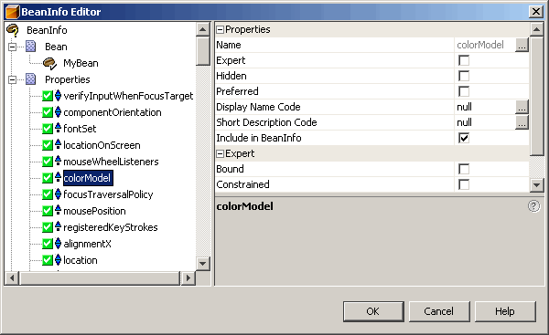Toggle green check for location
Image resolution: width=549 pixels, height=335 pixels.
pos(48,260)
